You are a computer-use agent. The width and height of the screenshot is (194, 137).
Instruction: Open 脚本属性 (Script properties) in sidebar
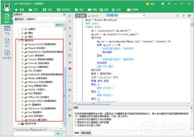7,54
